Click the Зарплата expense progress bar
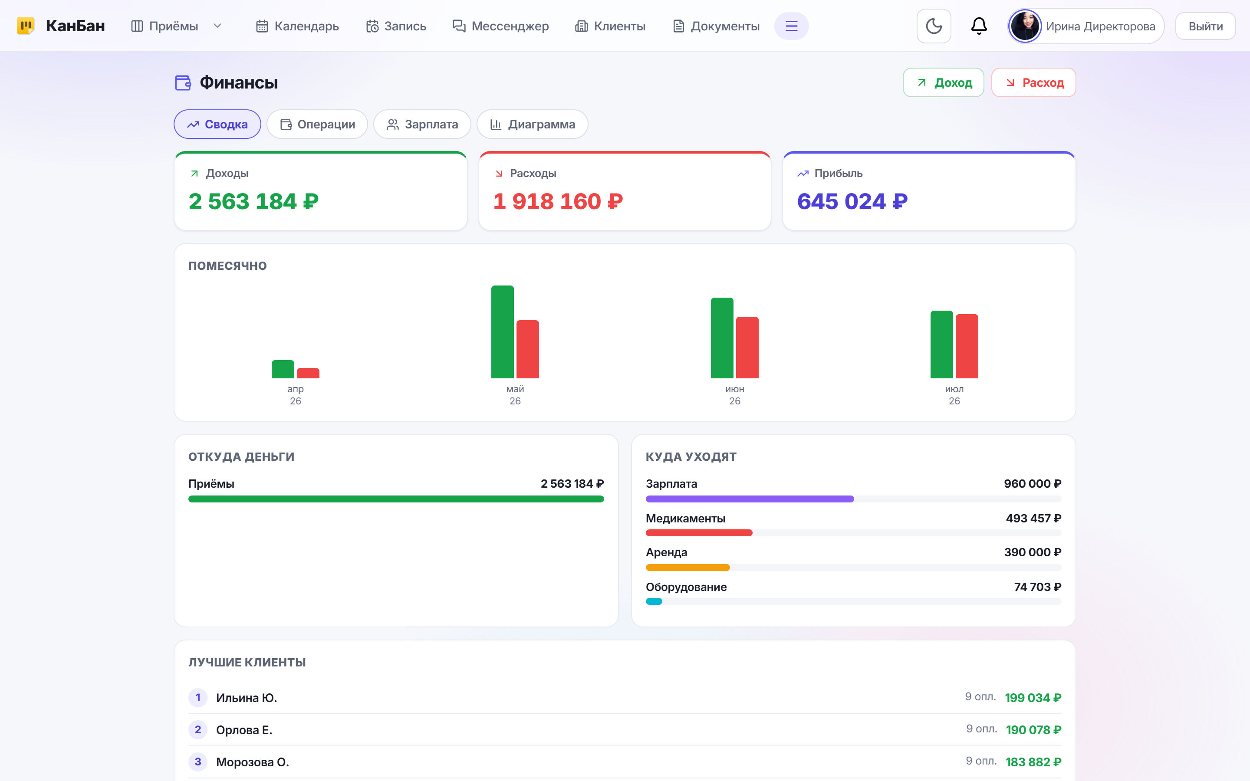The image size is (1250, 781). [x=853, y=499]
